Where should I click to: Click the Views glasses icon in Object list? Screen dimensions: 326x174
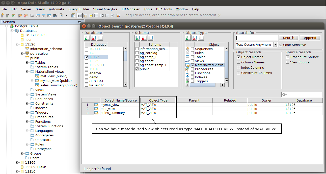tap(187, 61)
